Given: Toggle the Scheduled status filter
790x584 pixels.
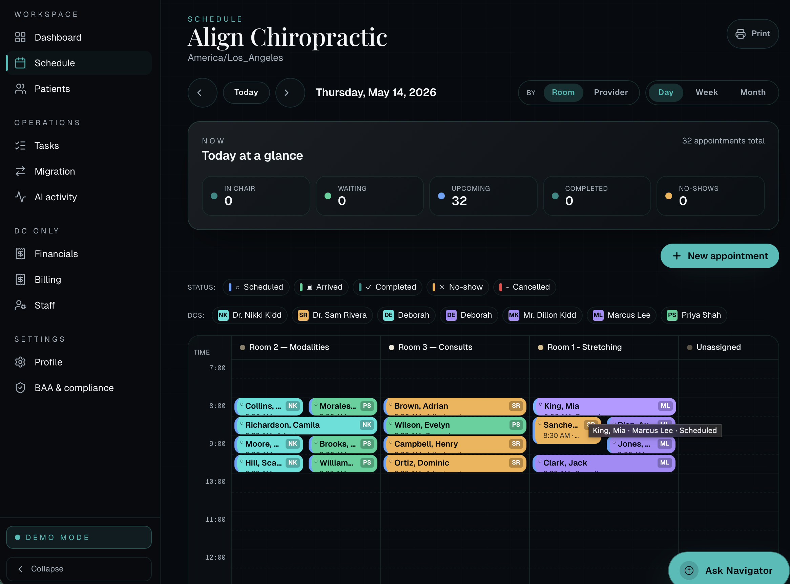Looking at the screenshot, I should (256, 287).
